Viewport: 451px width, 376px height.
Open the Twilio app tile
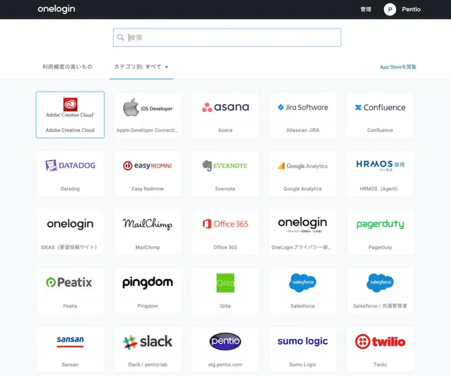coord(380,349)
